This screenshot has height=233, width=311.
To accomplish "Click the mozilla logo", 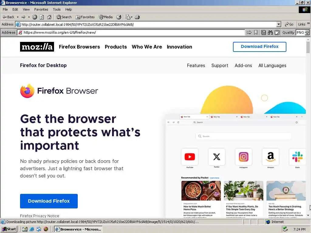I will [37, 47].
